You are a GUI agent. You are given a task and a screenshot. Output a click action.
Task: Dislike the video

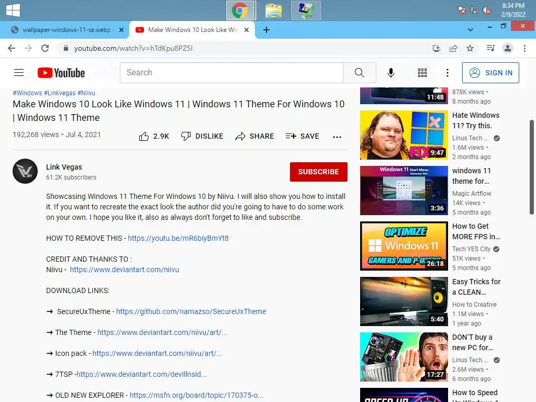[202, 137]
